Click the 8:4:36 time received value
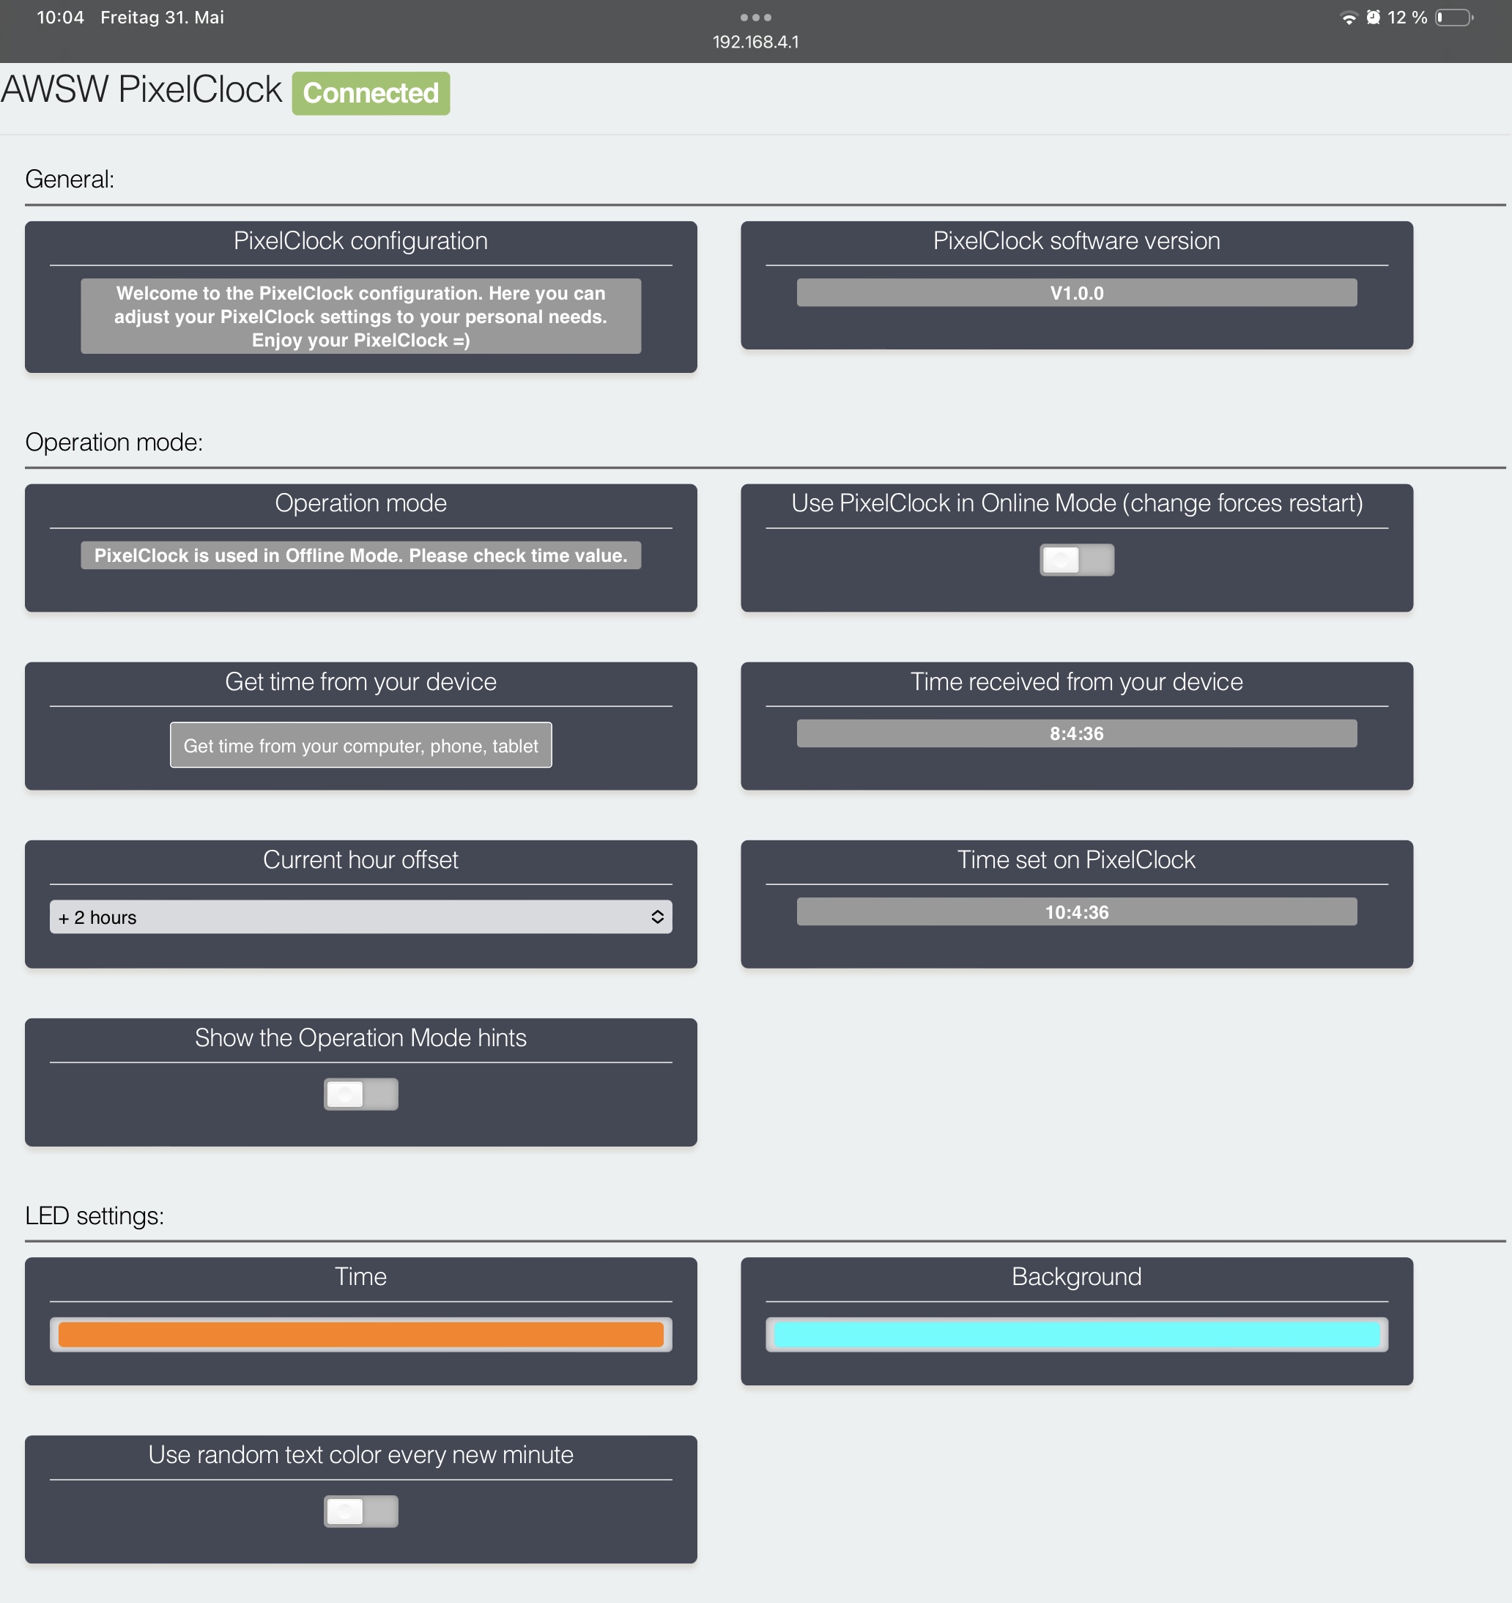The width and height of the screenshot is (1512, 1603). pyautogui.click(x=1075, y=734)
